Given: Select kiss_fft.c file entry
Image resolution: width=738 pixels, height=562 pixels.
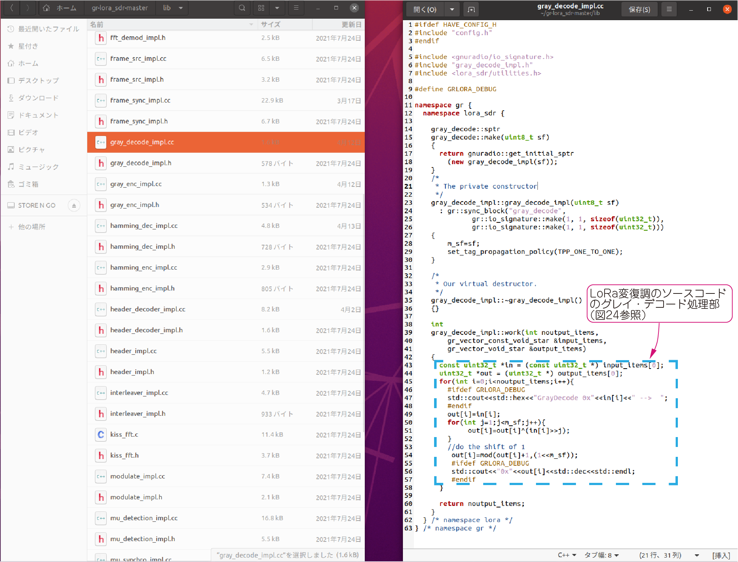Looking at the screenshot, I should point(124,435).
